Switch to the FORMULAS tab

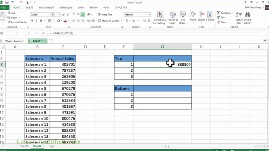point(66,8)
